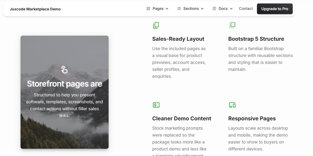
Task: Click the Cleaner Demo Content heading
Action: click(182, 118)
